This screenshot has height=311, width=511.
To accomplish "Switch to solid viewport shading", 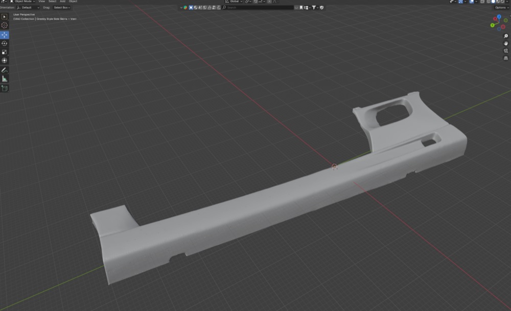I will click(493, 2).
